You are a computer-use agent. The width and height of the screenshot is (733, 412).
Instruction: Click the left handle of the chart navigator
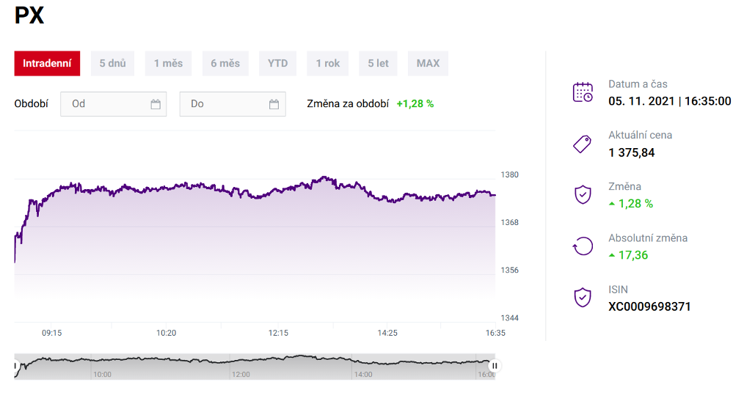point(15,365)
